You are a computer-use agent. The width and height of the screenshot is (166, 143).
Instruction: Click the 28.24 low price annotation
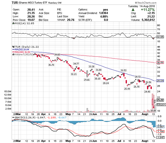point(106,83)
